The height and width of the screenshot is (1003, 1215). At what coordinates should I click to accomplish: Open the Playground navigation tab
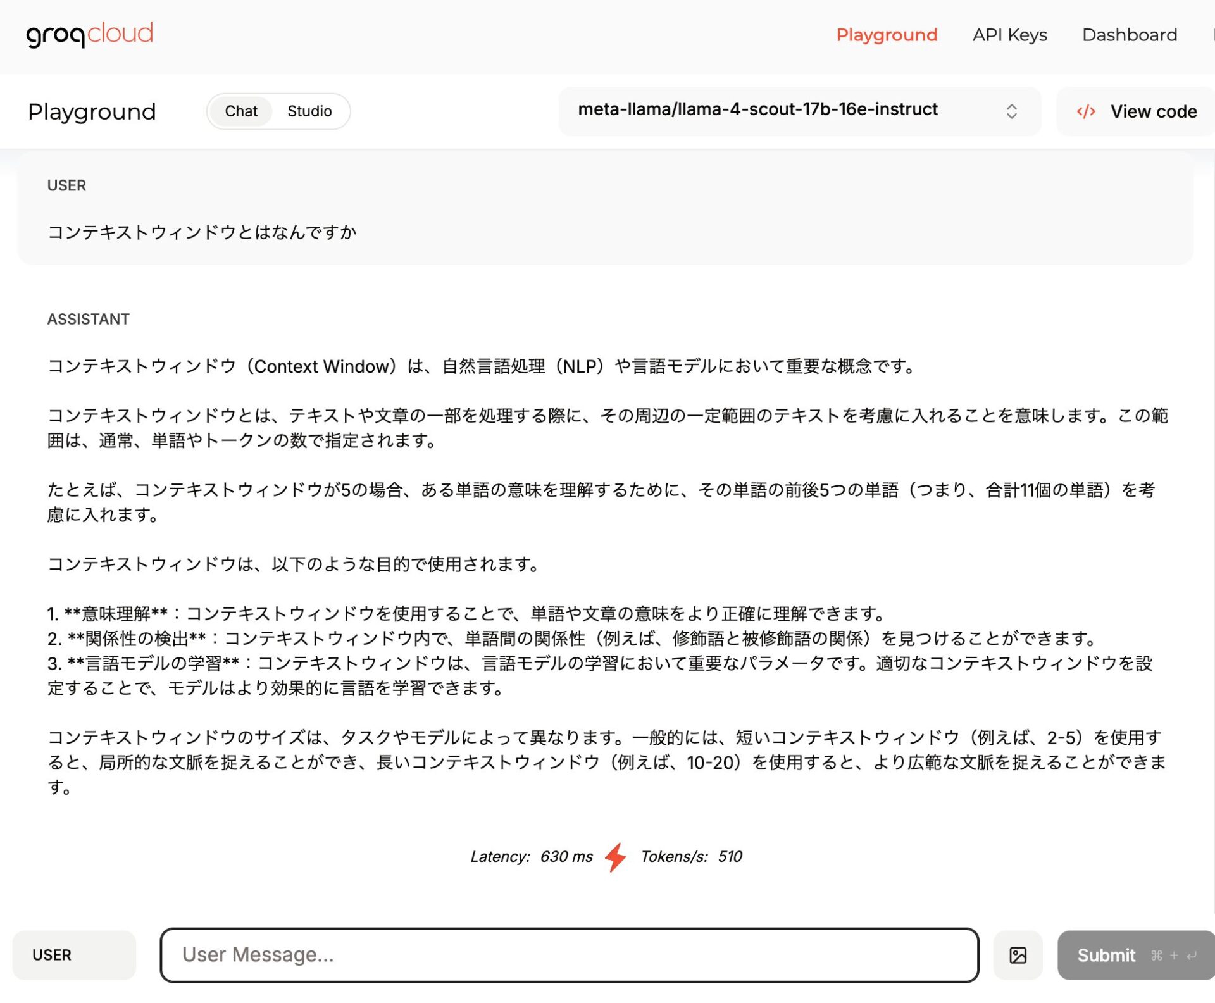pos(886,35)
